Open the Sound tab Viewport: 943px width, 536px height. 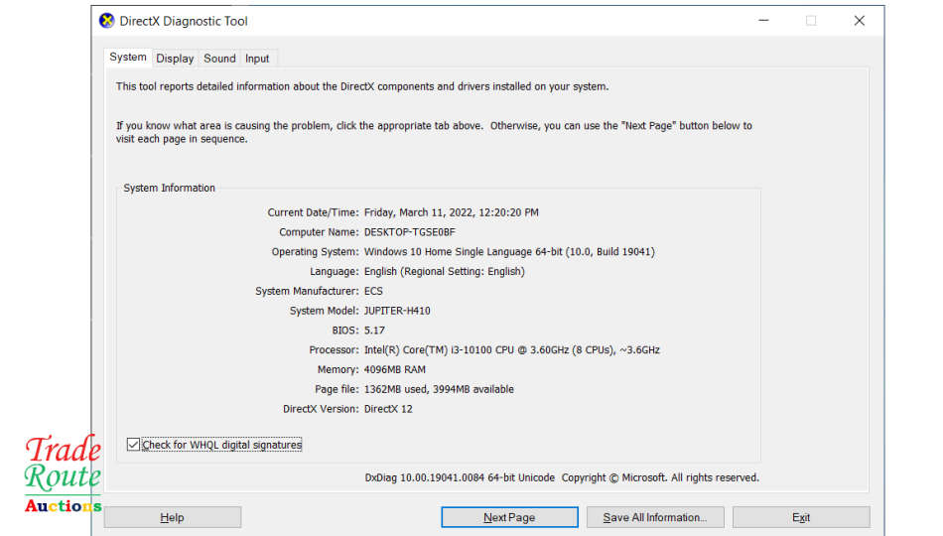click(x=219, y=59)
